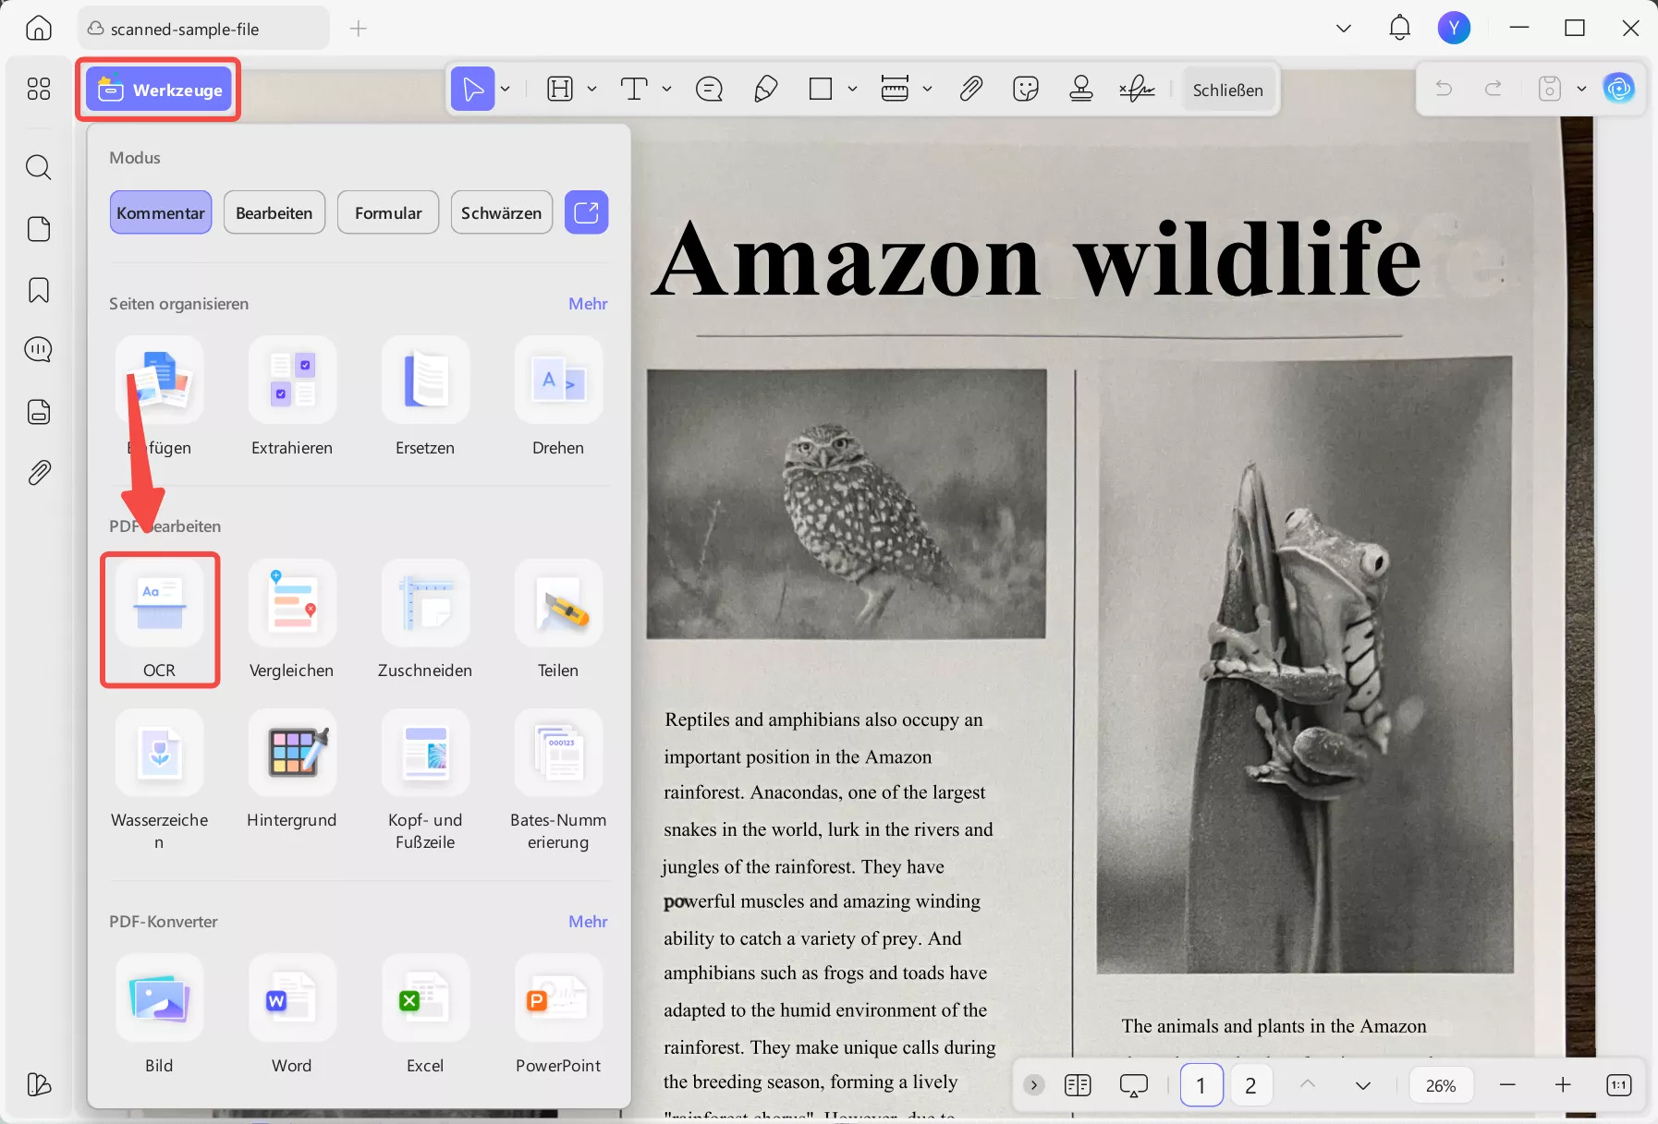Open the Werkzeuge tools menu
The width and height of the screenshot is (1658, 1124).
pos(159,90)
